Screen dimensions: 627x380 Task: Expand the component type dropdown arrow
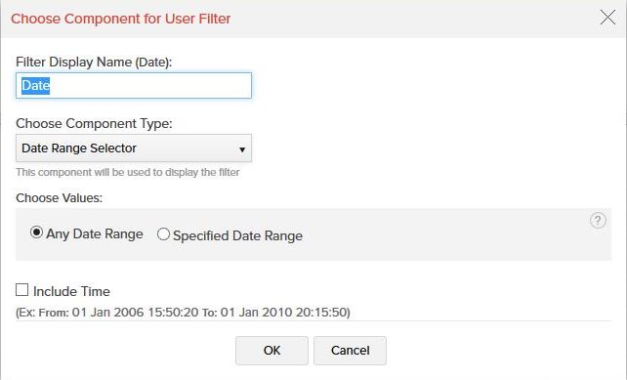[242, 149]
